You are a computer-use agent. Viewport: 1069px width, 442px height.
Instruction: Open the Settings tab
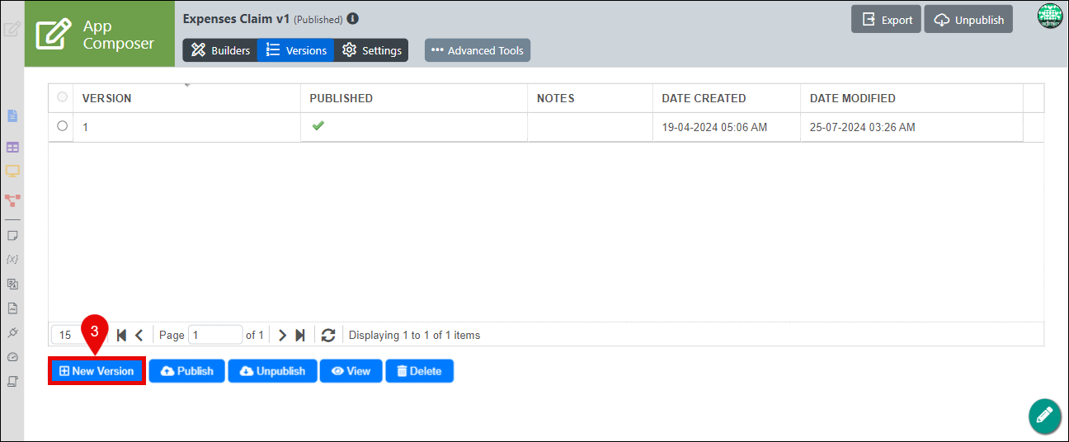pos(372,50)
